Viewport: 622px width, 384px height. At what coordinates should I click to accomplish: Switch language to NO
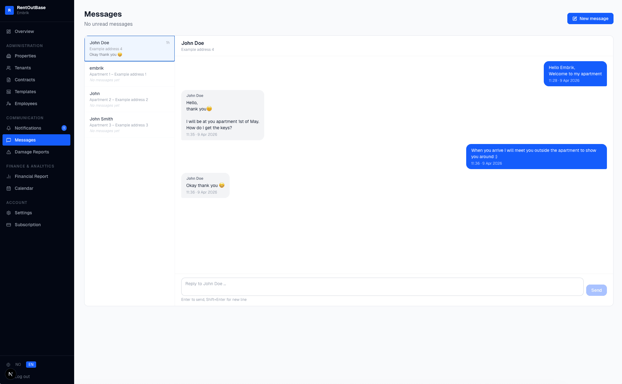click(x=18, y=365)
